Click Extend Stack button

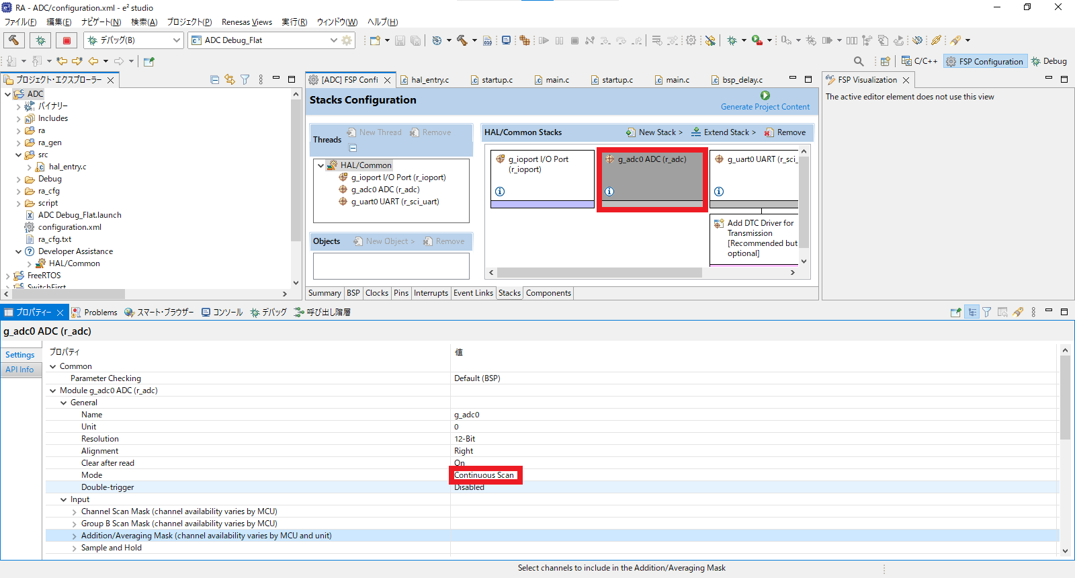[724, 132]
